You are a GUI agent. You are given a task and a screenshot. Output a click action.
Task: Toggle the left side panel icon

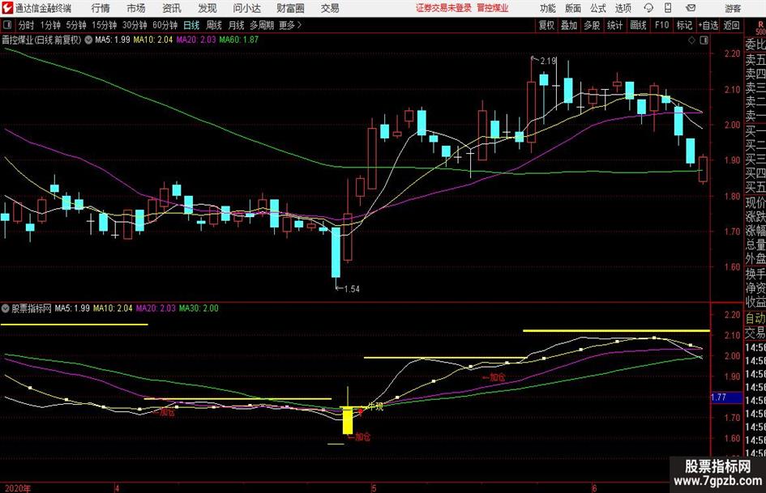pos(6,25)
